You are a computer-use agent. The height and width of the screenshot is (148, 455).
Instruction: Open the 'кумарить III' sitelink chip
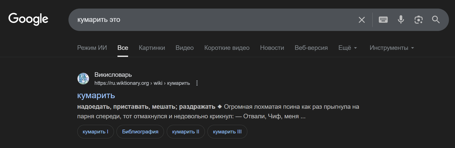click(x=227, y=132)
